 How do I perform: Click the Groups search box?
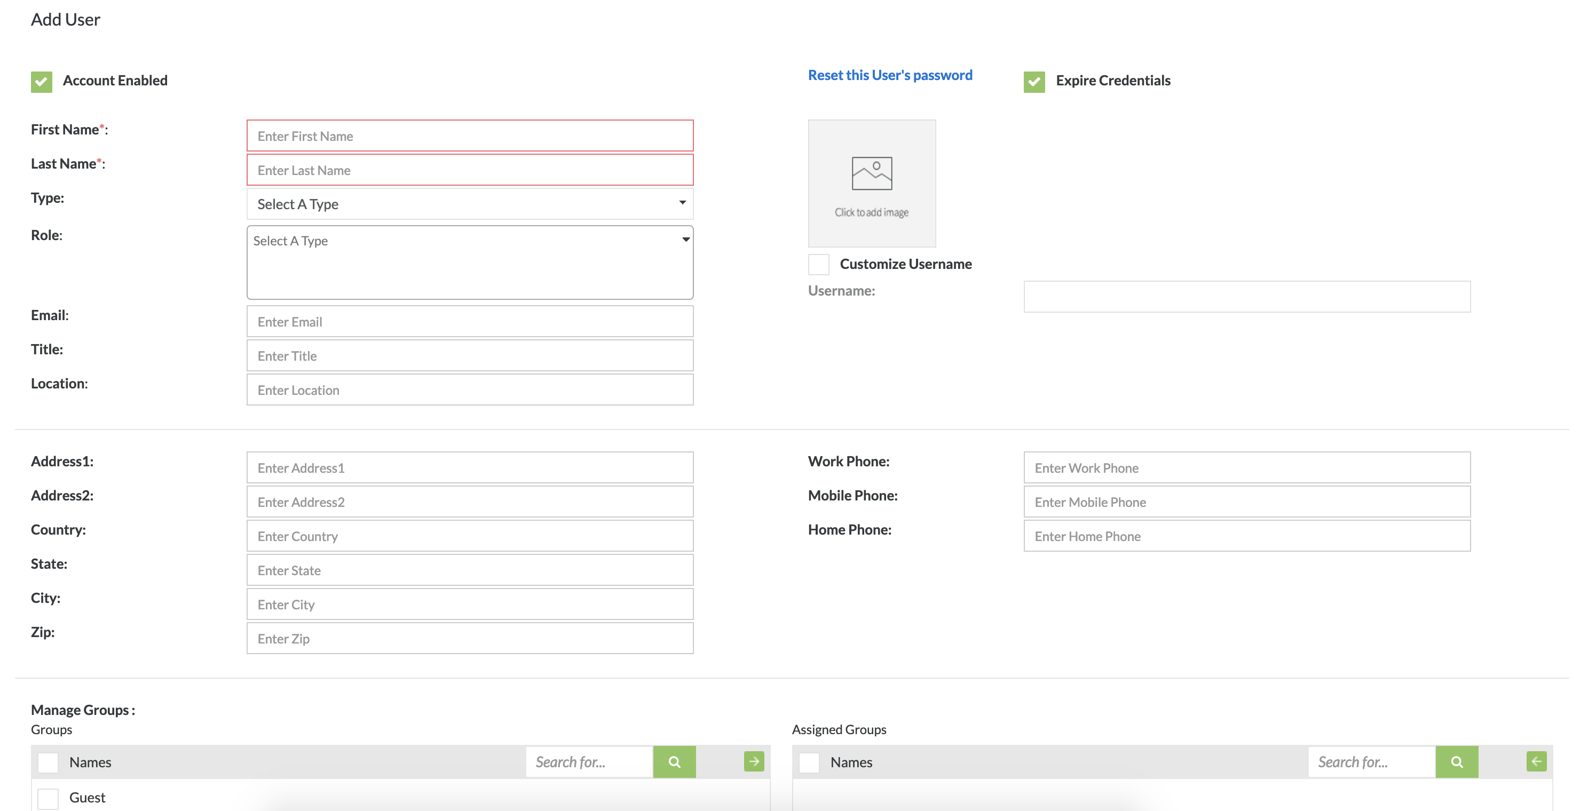point(589,762)
